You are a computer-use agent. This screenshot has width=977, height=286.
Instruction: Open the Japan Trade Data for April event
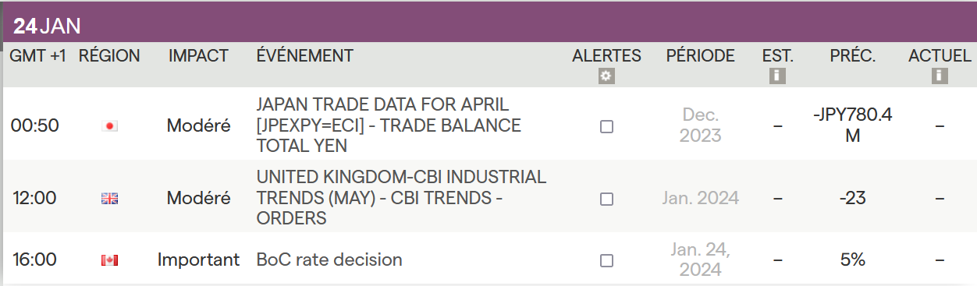pos(389,125)
